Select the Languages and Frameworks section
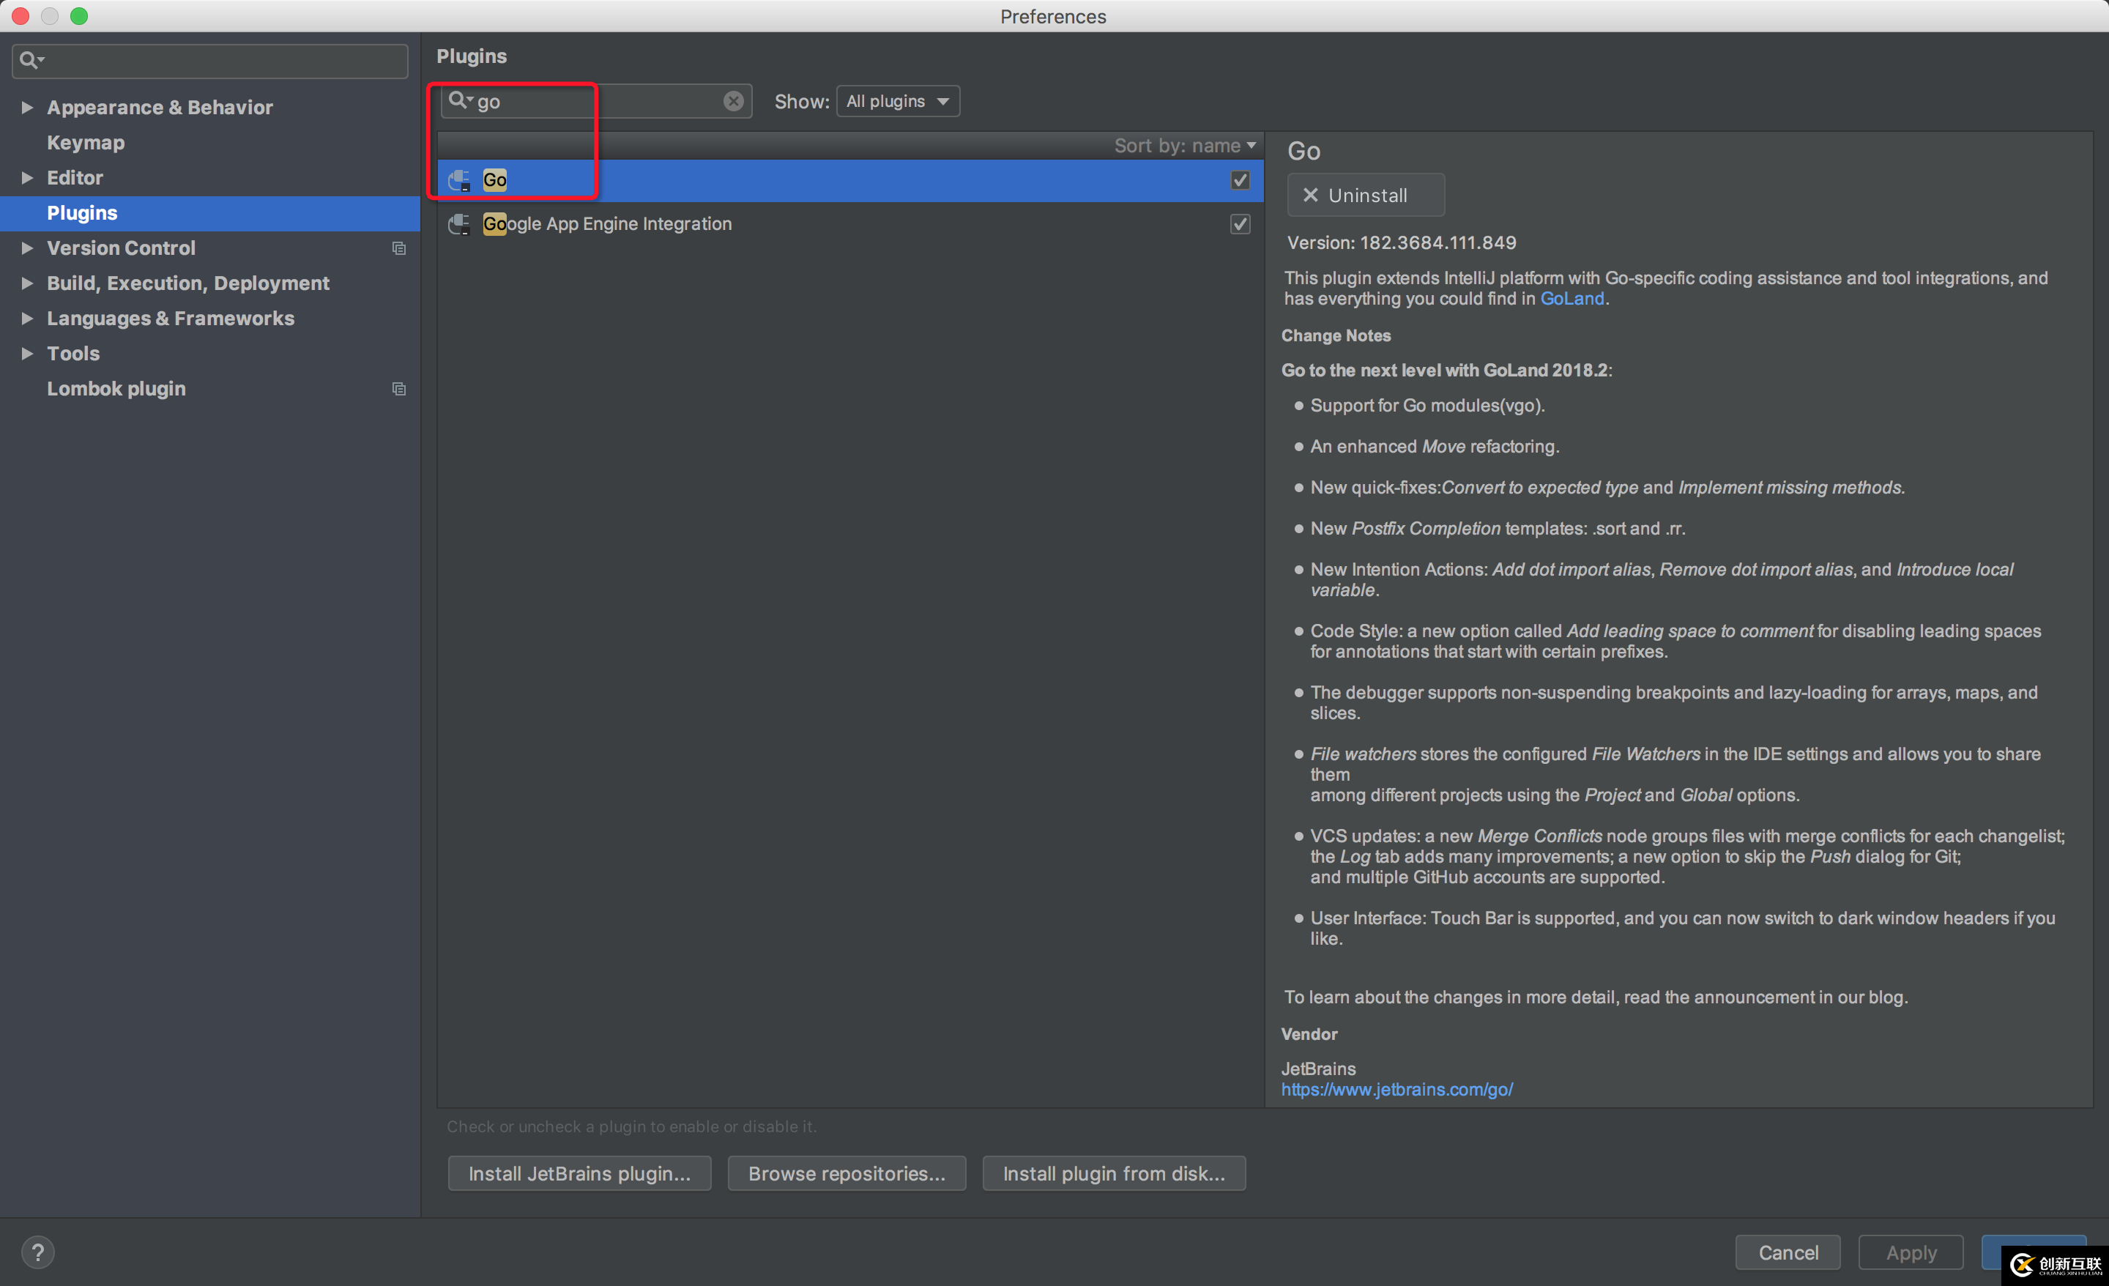 [x=170, y=318]
